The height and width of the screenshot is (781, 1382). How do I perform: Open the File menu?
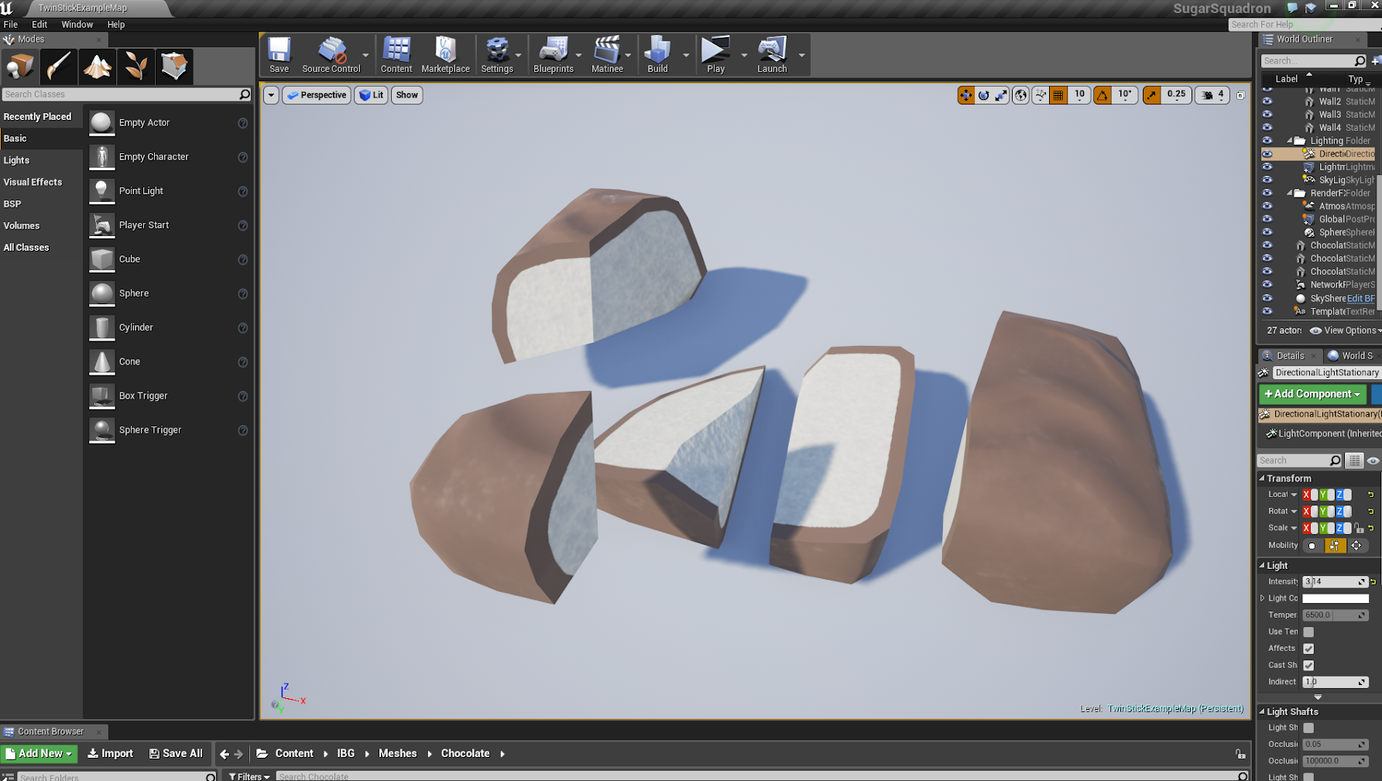[11, 25]
